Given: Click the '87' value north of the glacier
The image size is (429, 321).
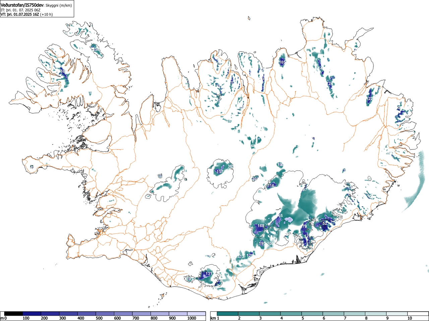Looking at the screenshot, I should (305, 190).
